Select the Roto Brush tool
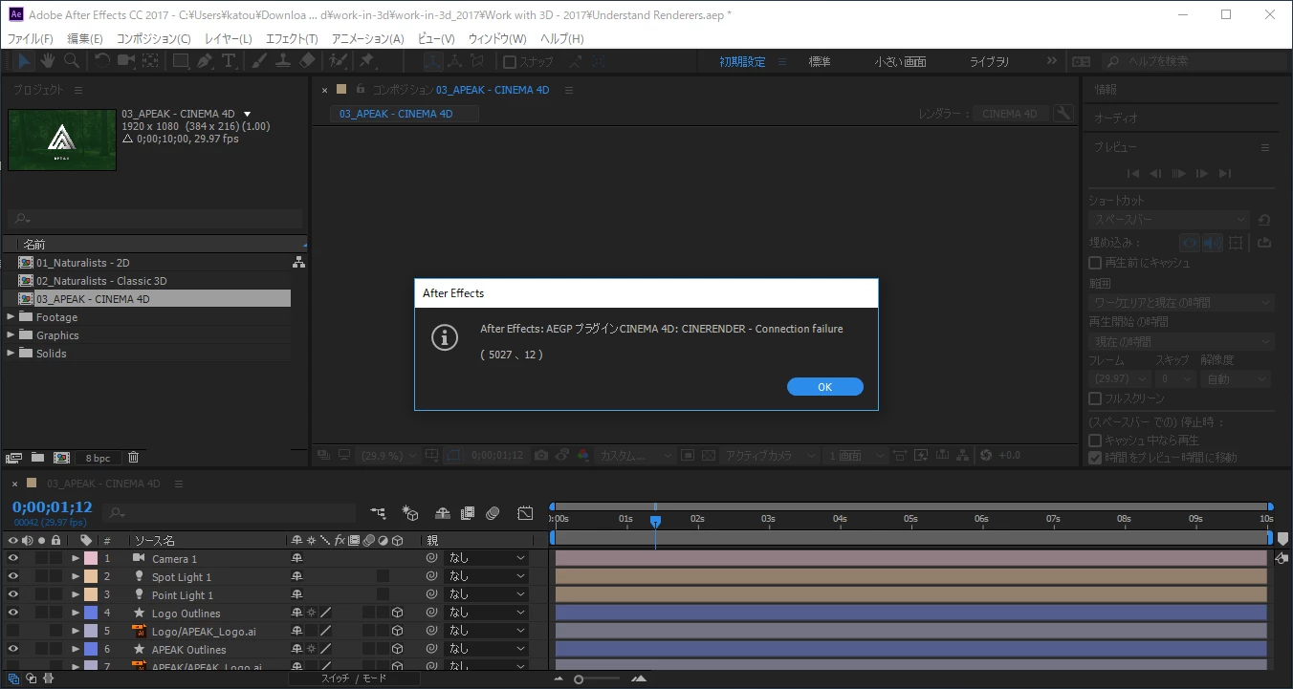 pos(338,61)
